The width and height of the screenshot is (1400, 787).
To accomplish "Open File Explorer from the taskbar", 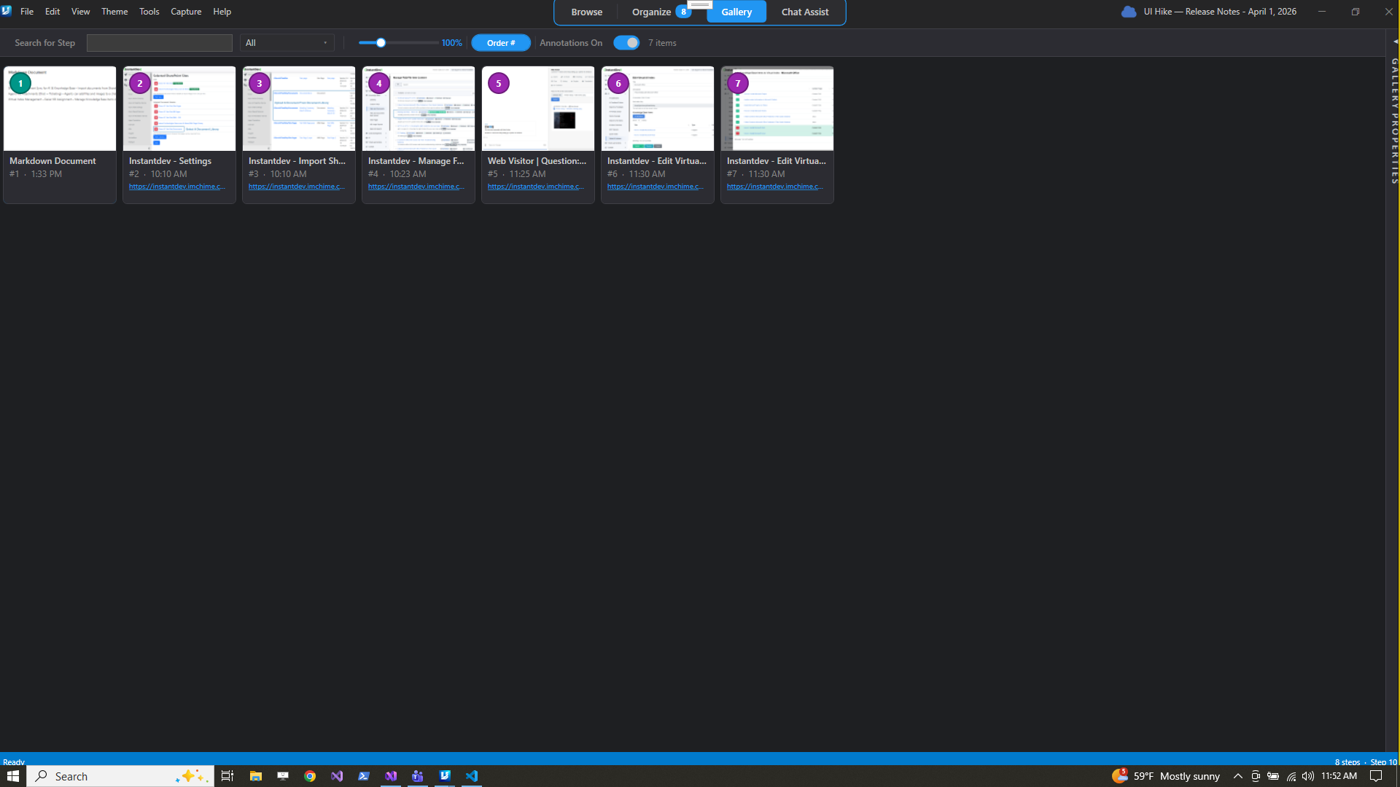I will (x=256, y=776).
